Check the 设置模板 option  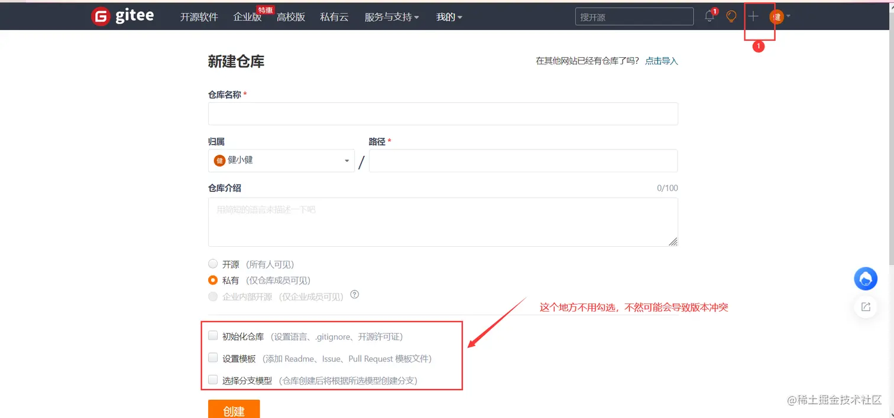pyautogui.click(x=213, y=357)
